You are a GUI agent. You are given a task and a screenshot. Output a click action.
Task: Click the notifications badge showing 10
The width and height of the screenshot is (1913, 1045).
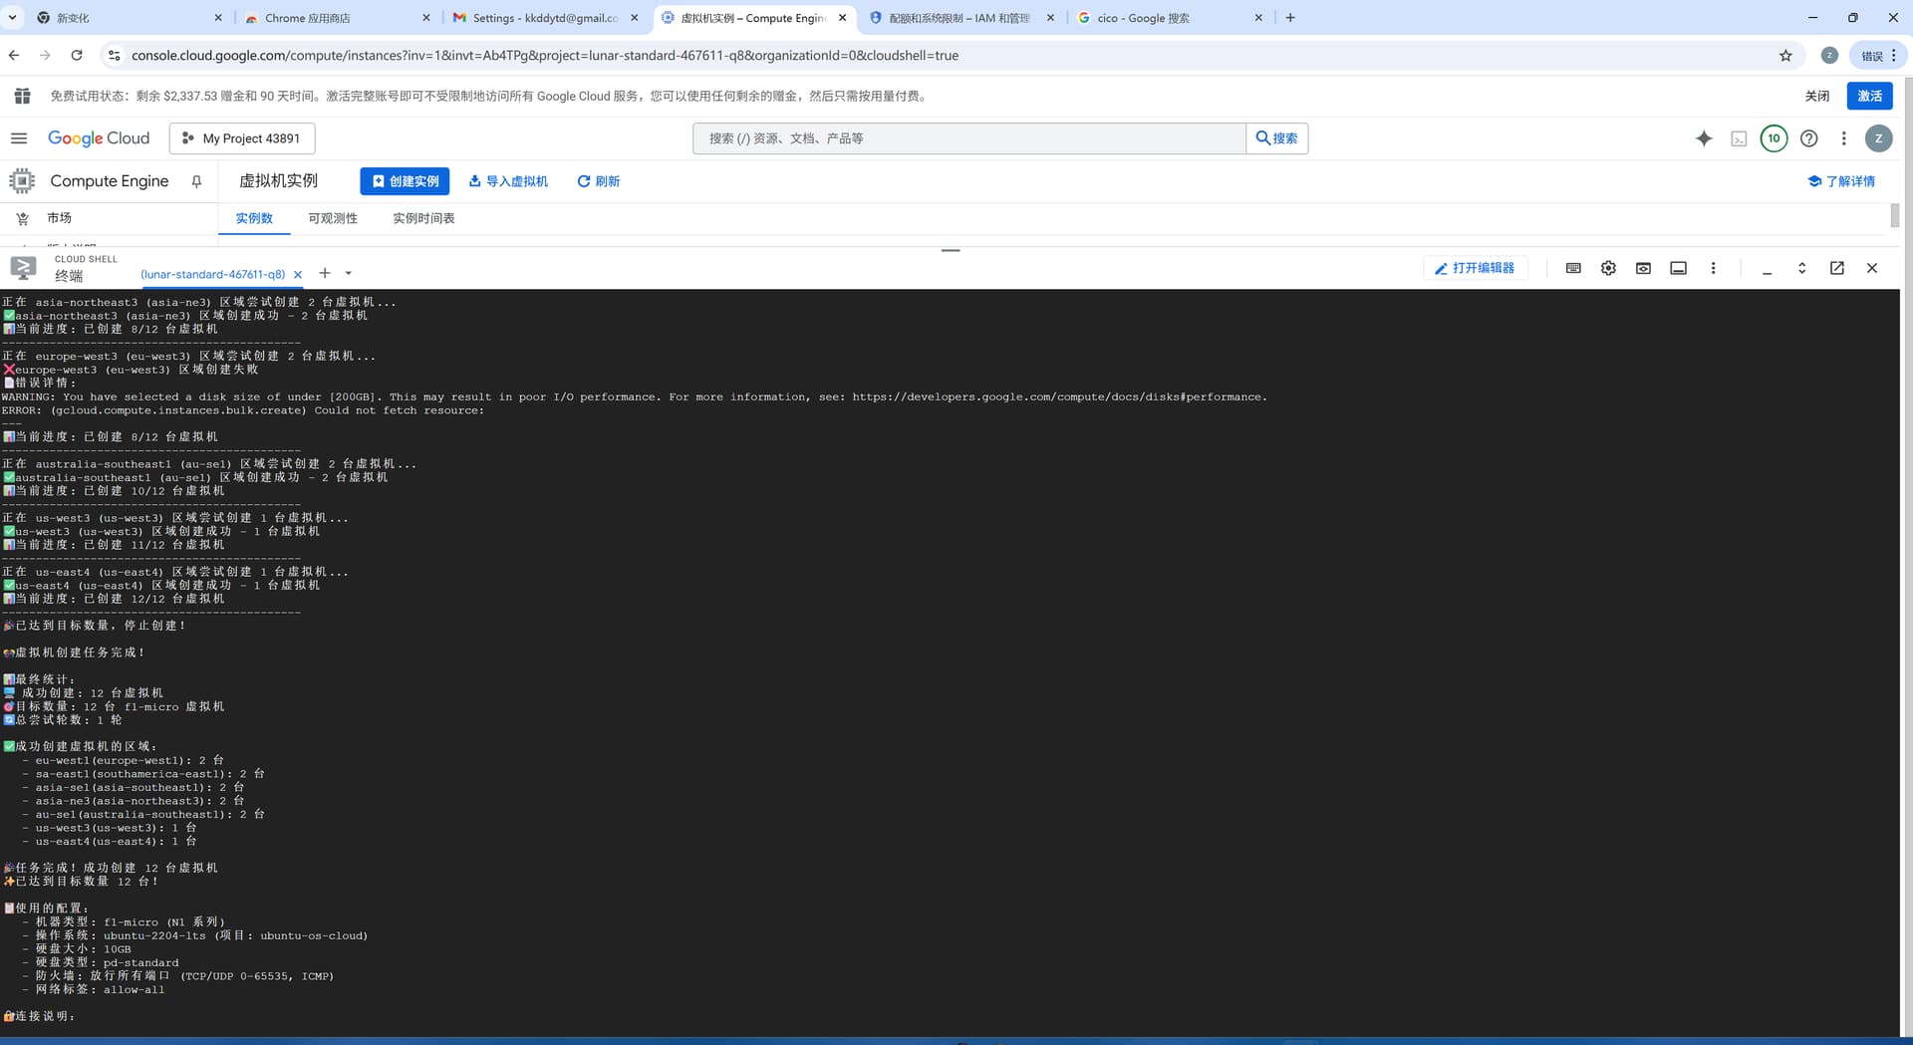(1774, 138)
